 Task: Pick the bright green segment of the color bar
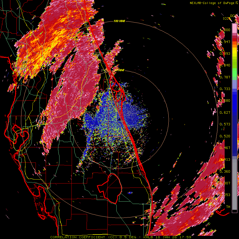[234, 72]
